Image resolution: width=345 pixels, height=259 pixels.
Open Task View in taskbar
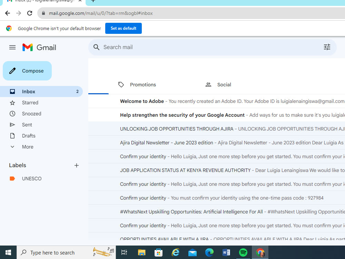pyautogui.click(x=124, y=252)
